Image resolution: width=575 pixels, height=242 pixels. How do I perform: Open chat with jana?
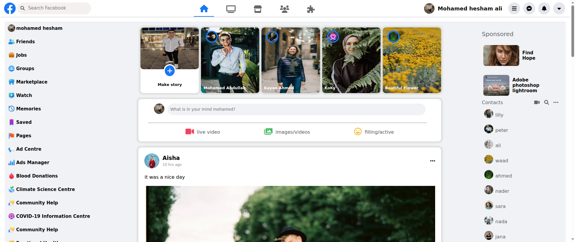tap(495, 236)
